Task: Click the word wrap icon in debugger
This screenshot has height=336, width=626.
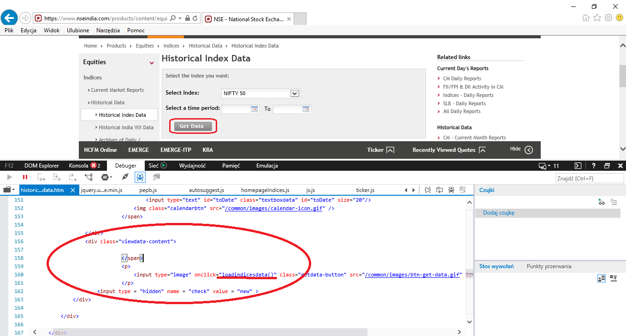Action: click(x=439, y=190)
